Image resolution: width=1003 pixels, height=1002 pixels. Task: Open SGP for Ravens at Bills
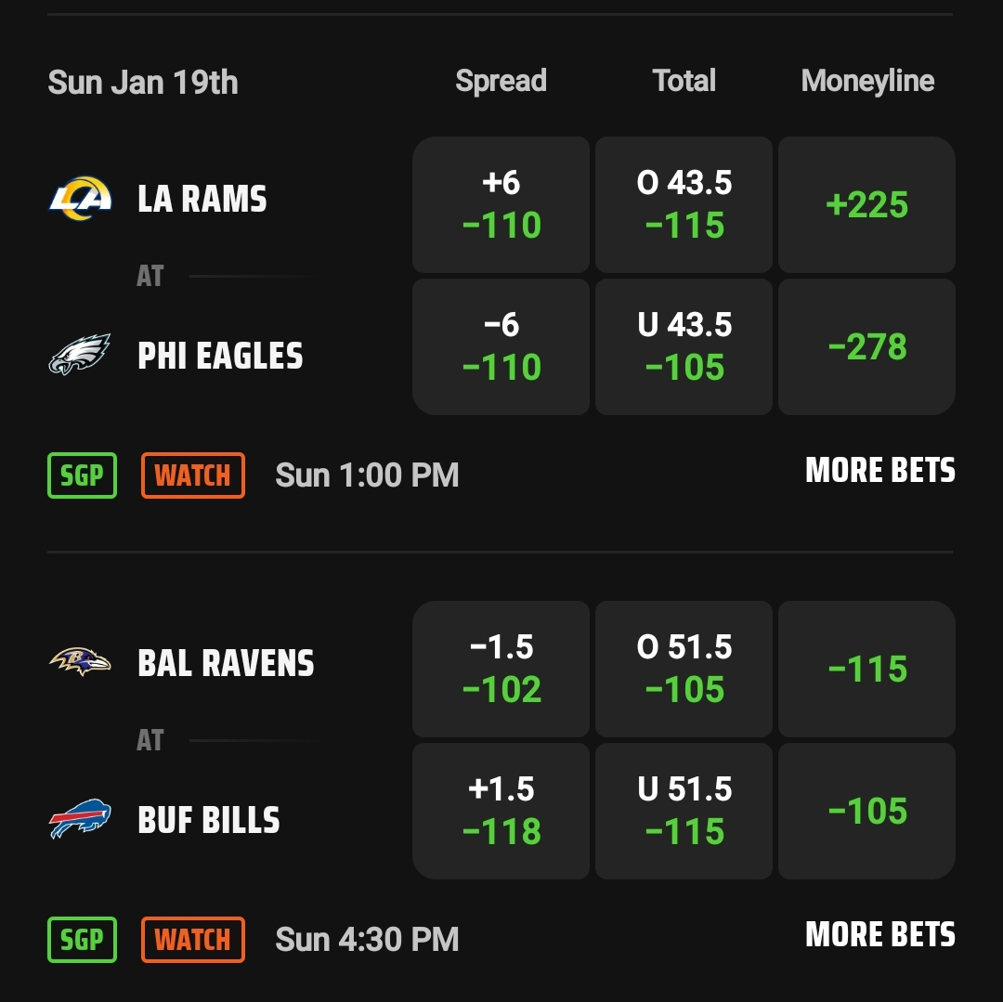pyautogui.click(x=82, y=940)
